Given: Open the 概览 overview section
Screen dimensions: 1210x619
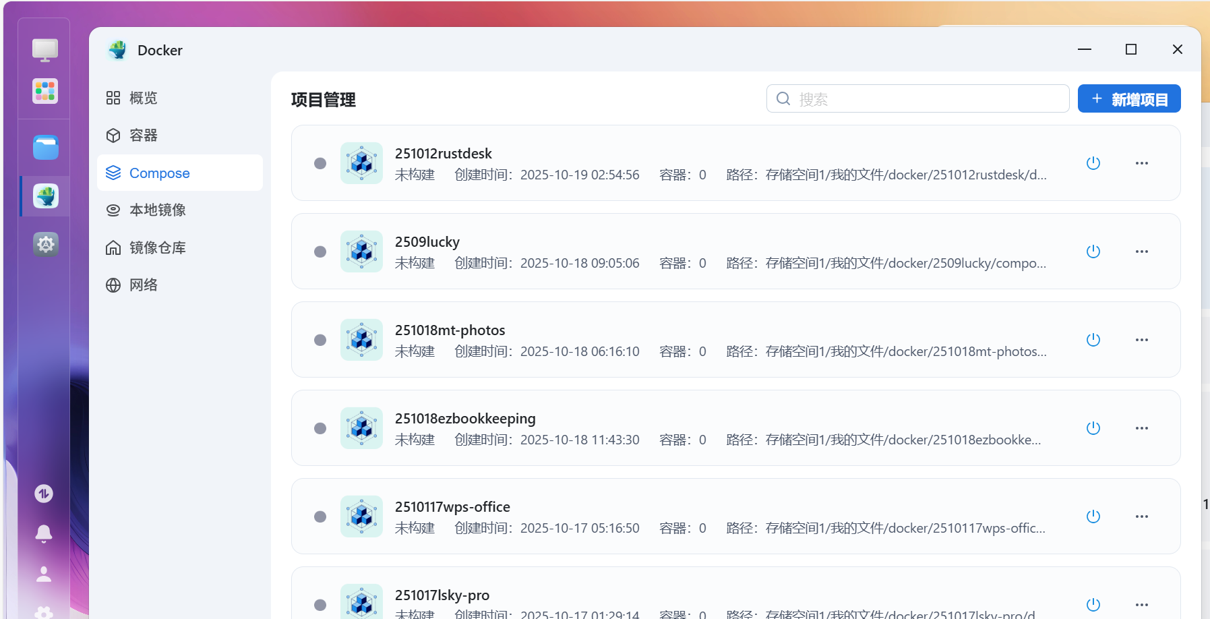Looking at the screenshot, I should [x=180, y=98].
